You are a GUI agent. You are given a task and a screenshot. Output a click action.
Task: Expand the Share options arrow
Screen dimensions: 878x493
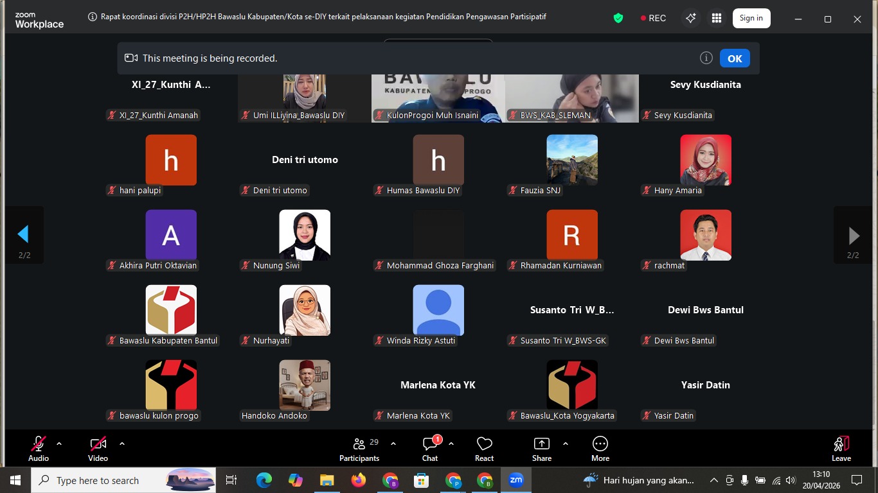566,444
